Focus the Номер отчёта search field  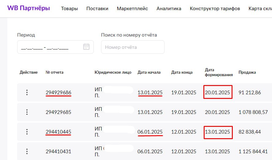tap(133, 47)
